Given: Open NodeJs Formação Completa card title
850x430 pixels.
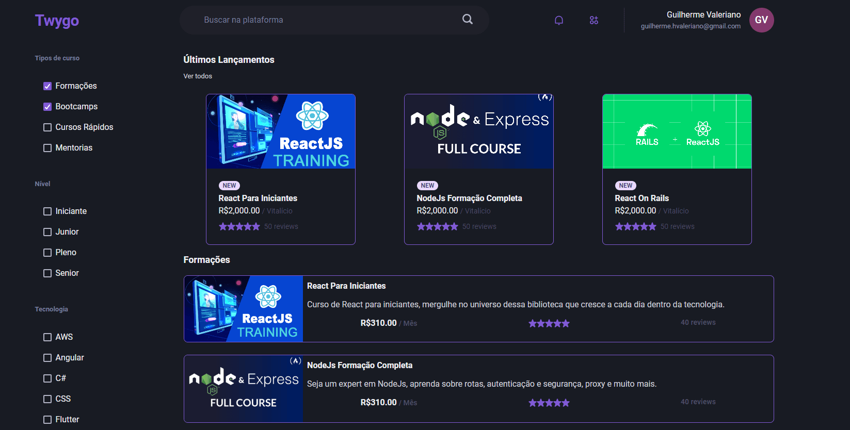Looking at the screenshot, I should 469,198.
